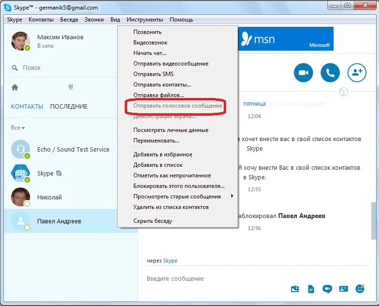Click the send contacts card icon
The image size is (379, 306).
point(344,289)
